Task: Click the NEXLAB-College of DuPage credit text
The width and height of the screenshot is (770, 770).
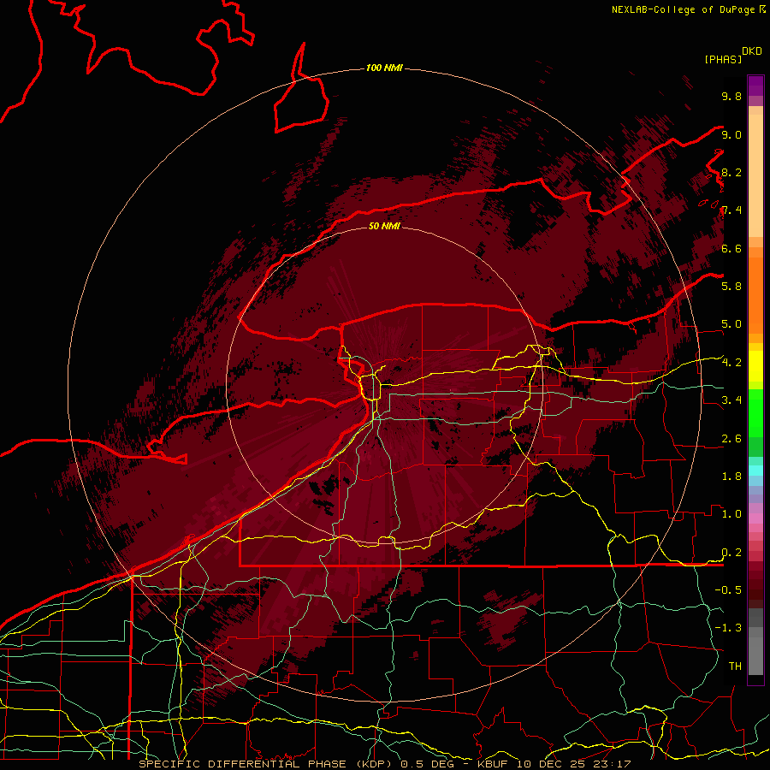Action: [x=683, y=9]
